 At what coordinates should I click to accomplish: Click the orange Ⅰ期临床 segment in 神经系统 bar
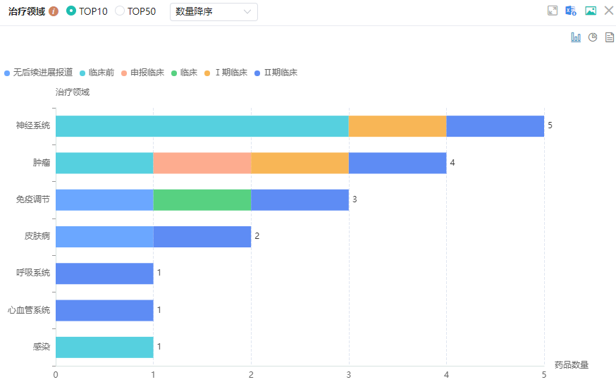tap(398, 126)
